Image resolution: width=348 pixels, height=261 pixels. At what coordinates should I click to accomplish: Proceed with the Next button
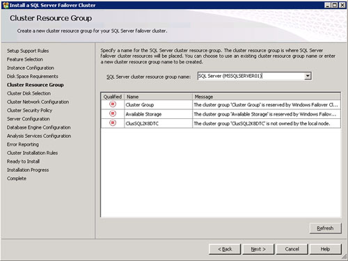pos(258,249)
